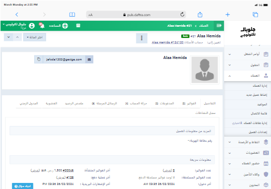Show all Safari tabs overview icon
Image resolution: width=271 pixels, height=189 pixels.
(x=255, y=15)
